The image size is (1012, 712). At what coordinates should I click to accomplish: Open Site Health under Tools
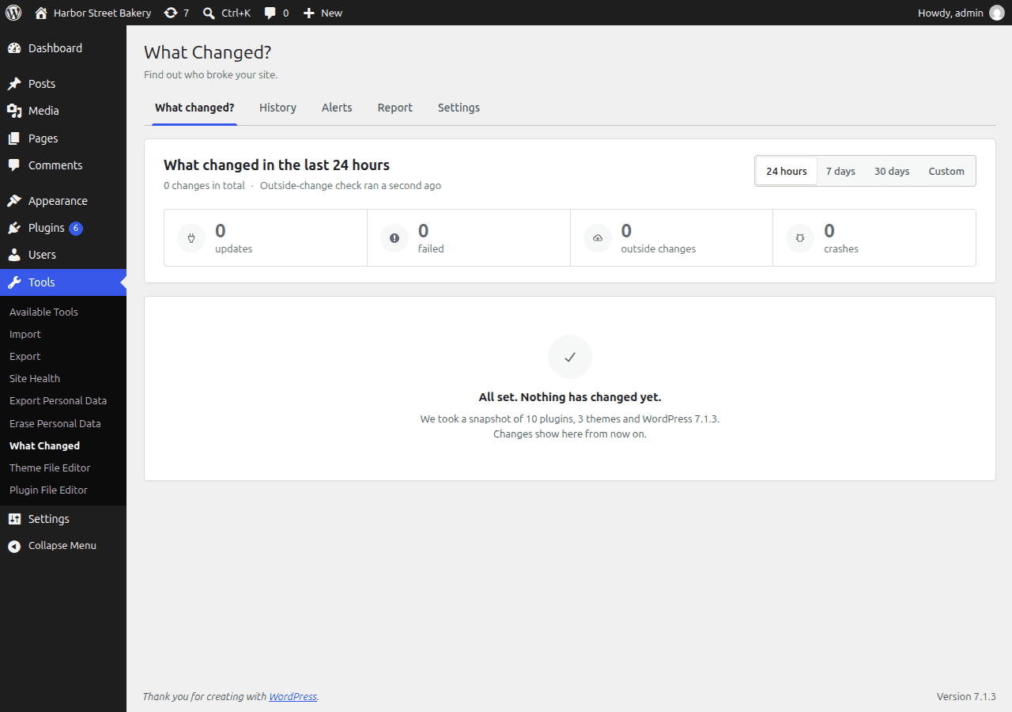click(35, 378)
